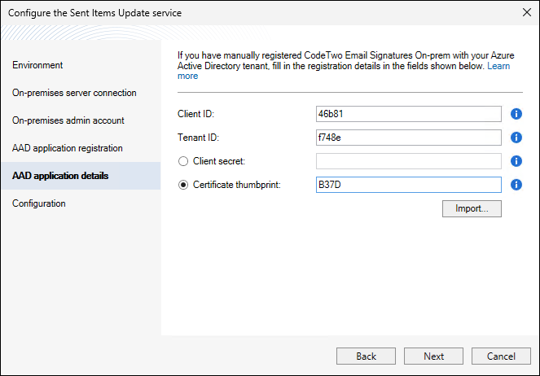Image resolution: width=540 pixels, height=376 pixels.
Task: Click the info icon next to Client ID
Action: pos(516,114)
